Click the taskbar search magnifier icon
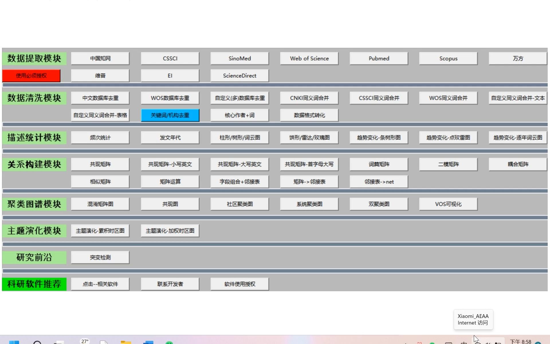550x344 pixels. pyautogui.click(x=37, y=342)
